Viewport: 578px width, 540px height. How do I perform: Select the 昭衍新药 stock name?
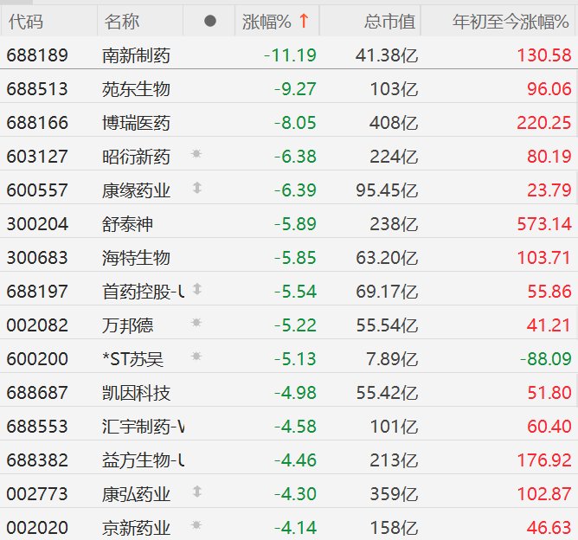(136, 157)
